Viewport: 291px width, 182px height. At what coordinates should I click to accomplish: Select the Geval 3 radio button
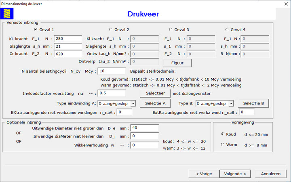tap(171, 29)
